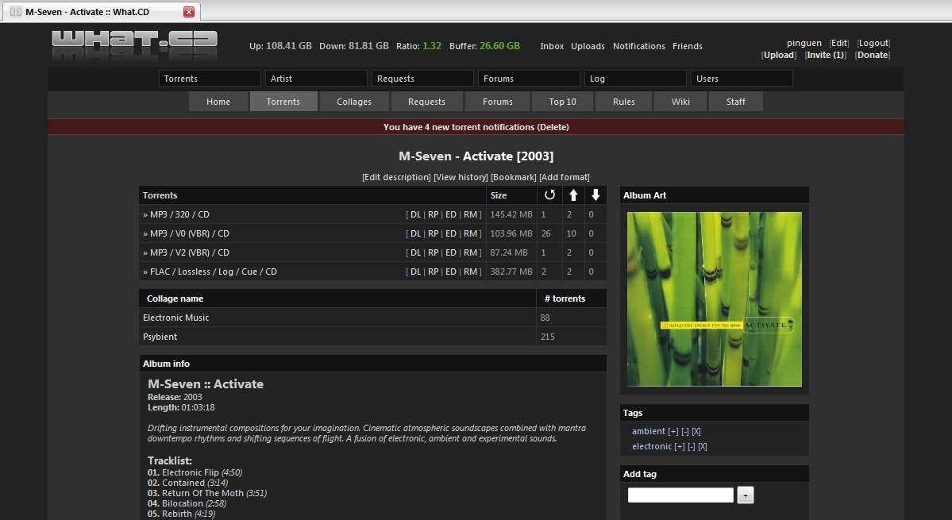Click RP for MP3 / 320 / CD torrent

point(433,215)
